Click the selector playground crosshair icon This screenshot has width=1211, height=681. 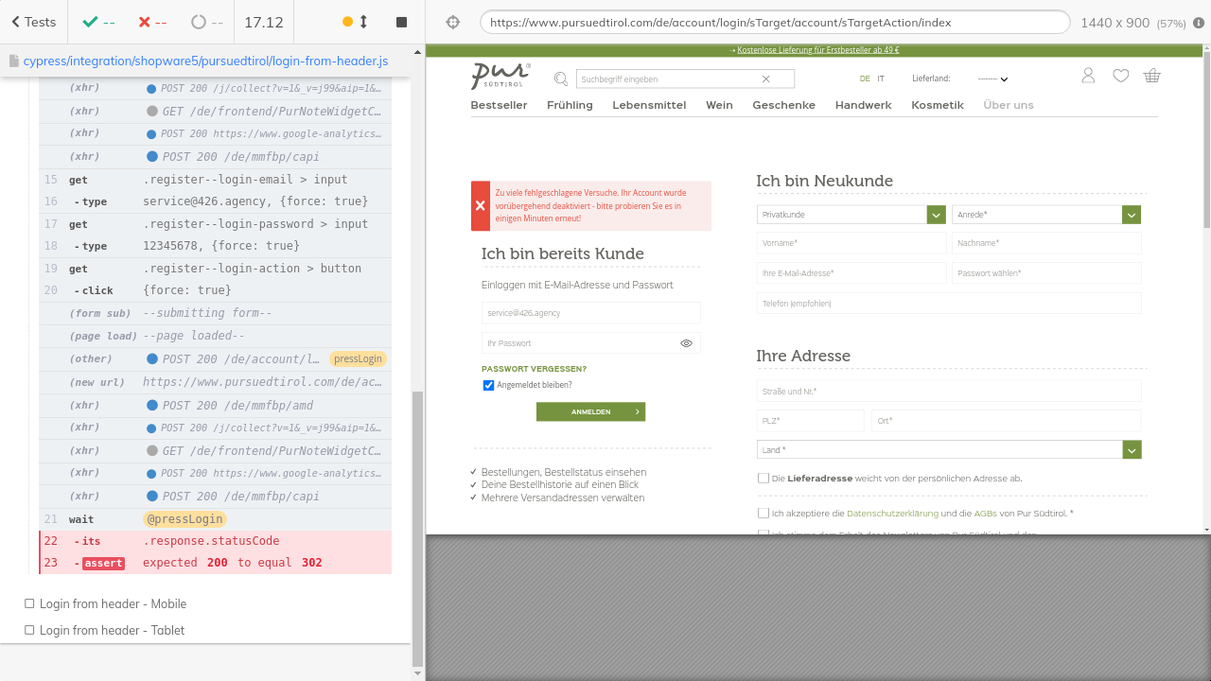(x=452, y=22)
